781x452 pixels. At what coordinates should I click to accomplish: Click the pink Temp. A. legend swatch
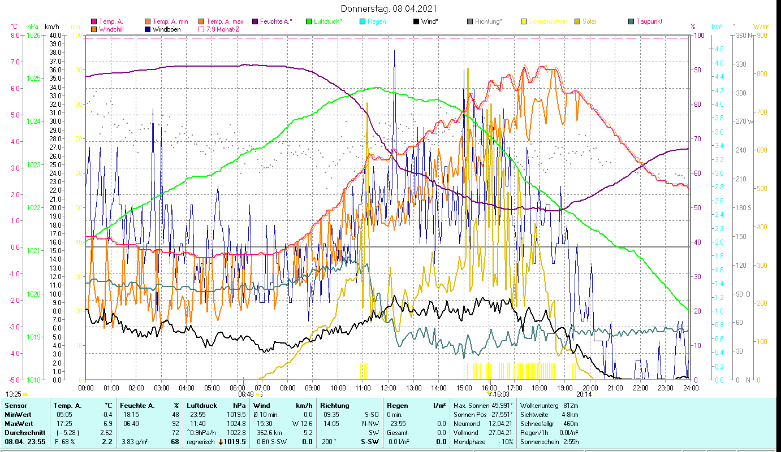point(94,21)
